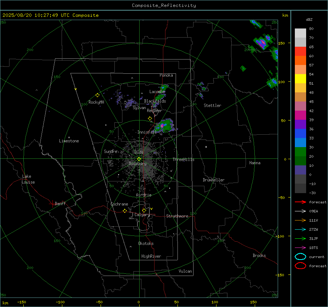This screenshot has width=328, height=307.
Task: Click the red 'forecast' ellipse icon
Action: [300, 266]
